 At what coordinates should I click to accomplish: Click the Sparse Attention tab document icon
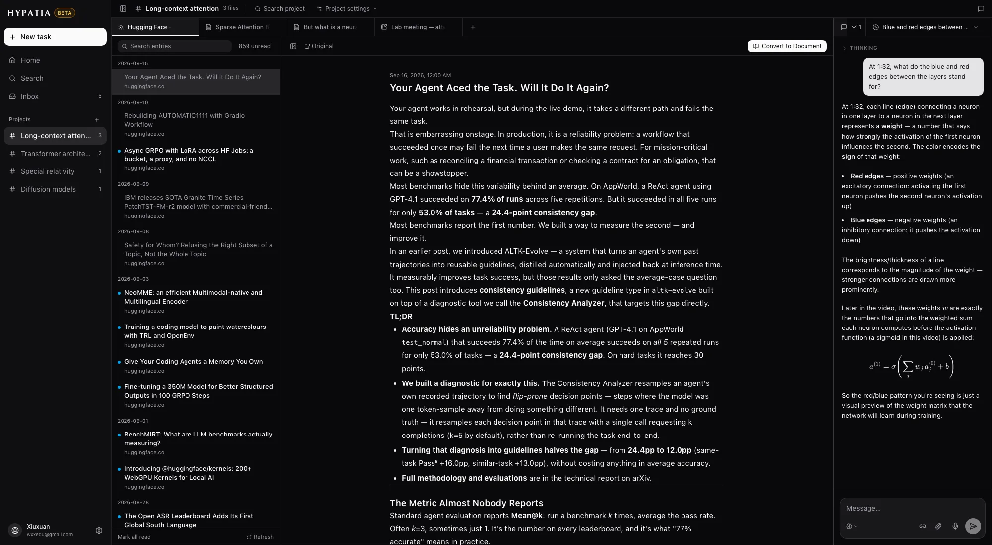coord(209,27)
